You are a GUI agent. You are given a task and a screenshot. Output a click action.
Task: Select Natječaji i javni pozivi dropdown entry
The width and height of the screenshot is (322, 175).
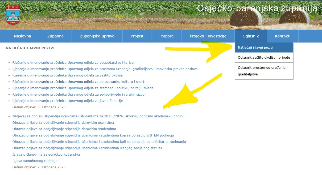click(x=255, y=48)
